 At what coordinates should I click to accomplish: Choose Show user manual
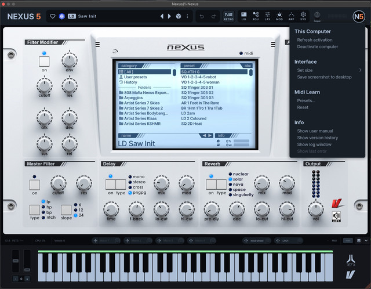click(x=315, y=131)
